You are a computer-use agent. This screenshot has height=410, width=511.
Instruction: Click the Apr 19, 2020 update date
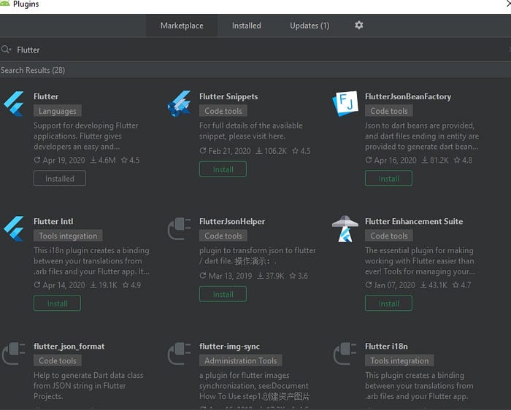64,160
